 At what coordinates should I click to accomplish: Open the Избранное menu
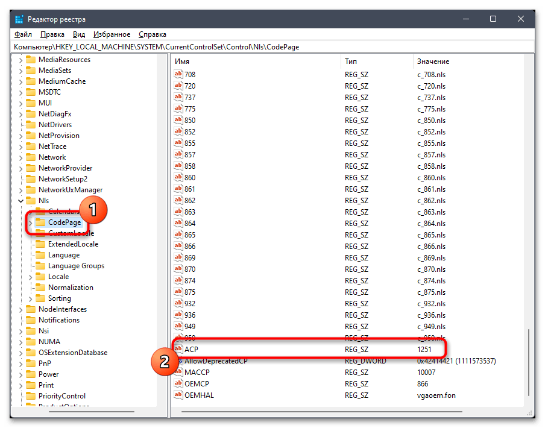(x=112, y=34)
